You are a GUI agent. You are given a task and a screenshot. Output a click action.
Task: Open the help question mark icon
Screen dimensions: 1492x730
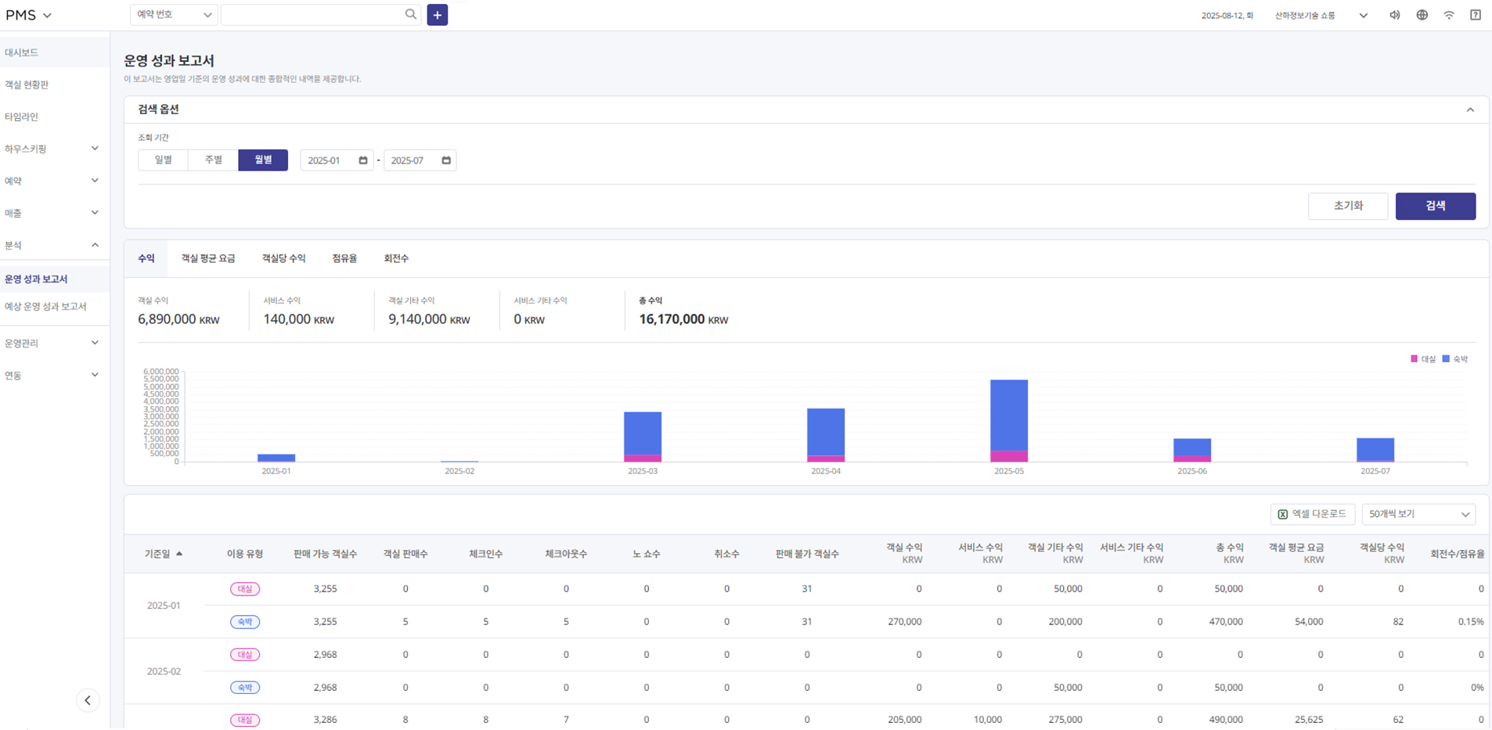(1476, 15)
